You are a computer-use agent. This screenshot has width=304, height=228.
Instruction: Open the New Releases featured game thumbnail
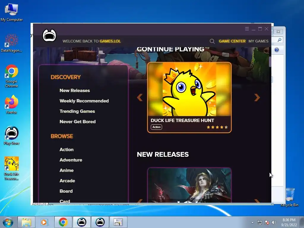(189, 185)
